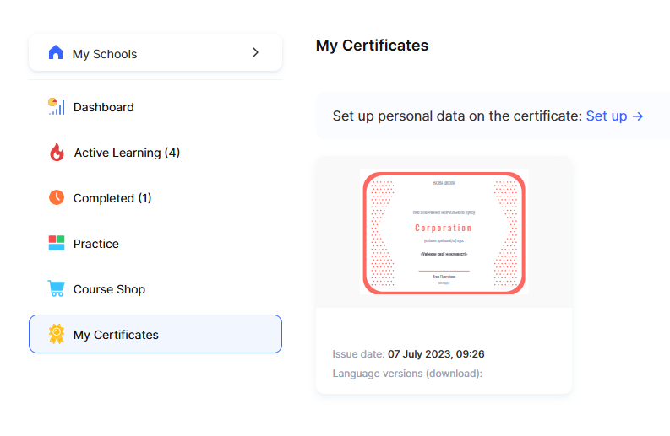Open the My Schools selector label

pyautogui.click(x=105, y=54)
